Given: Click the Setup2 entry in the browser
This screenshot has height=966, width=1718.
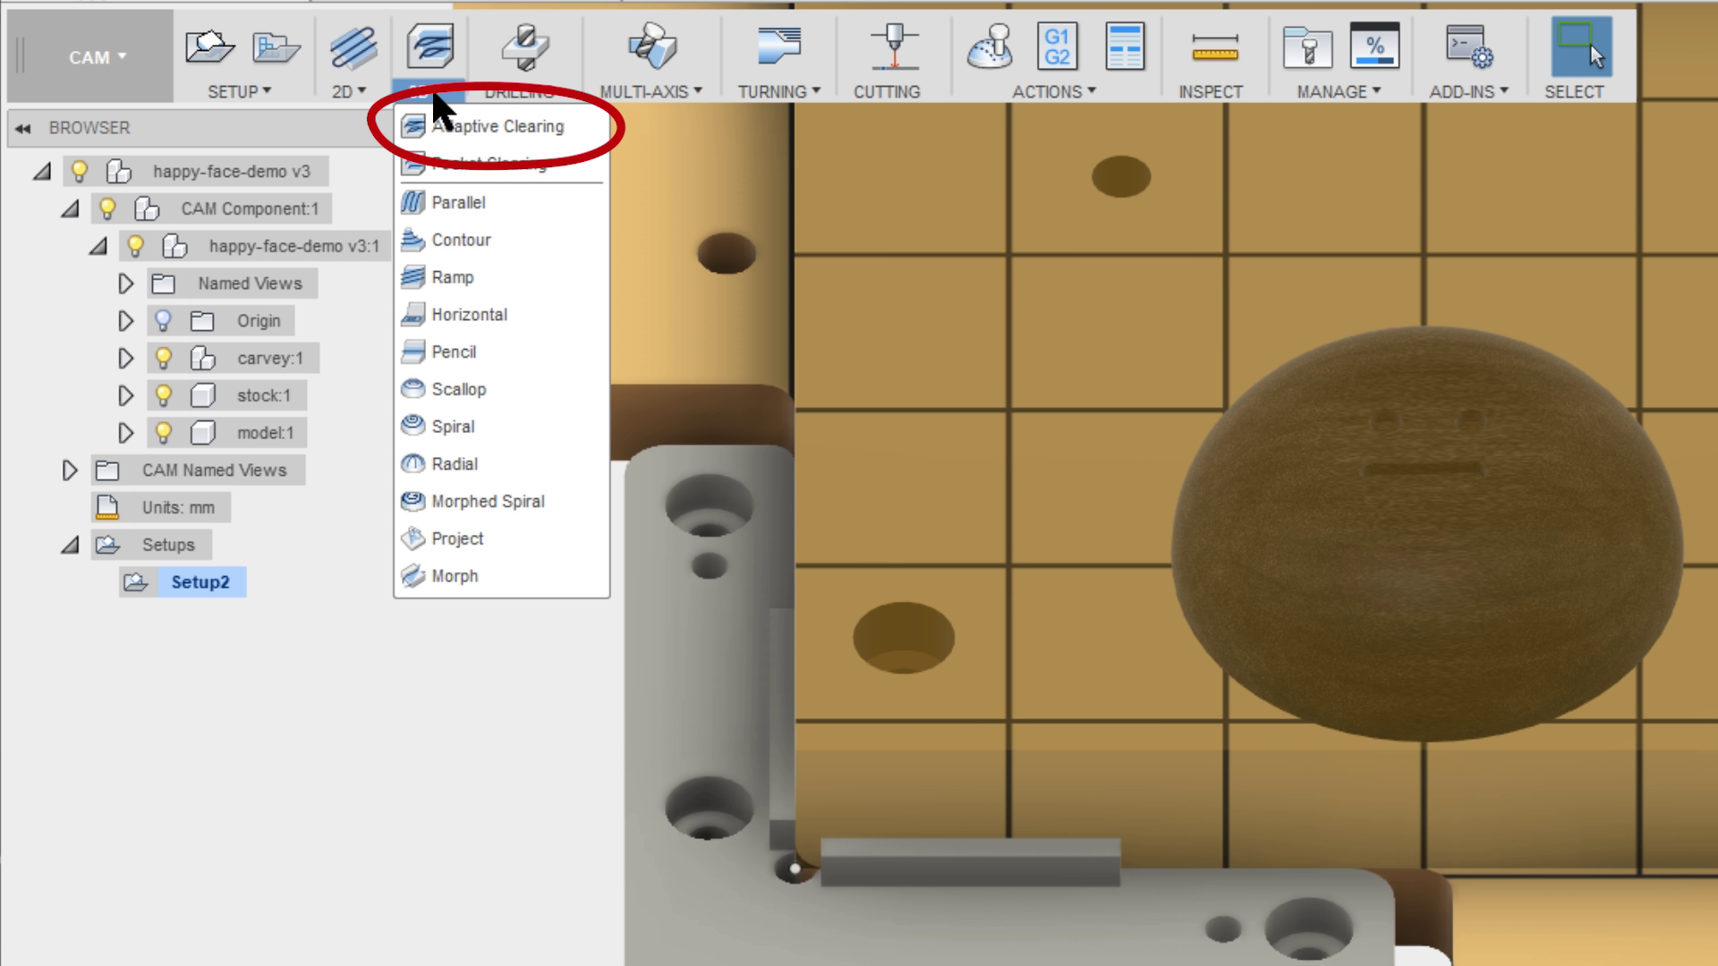Looking at the screenshot, I should (200, 581).
